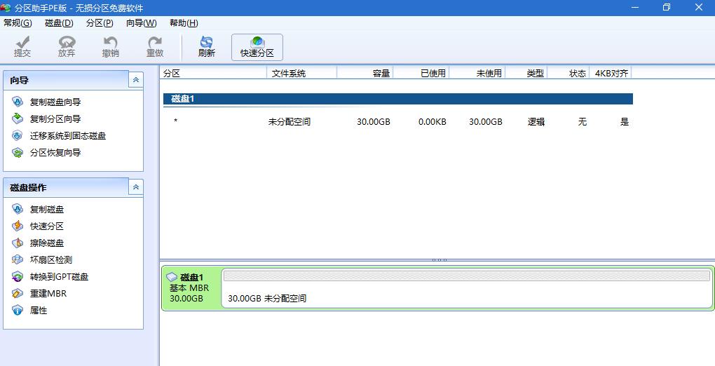Open the 常规(G) menu
The width and height of the screenshot is (715, 366).
(18, 23)
